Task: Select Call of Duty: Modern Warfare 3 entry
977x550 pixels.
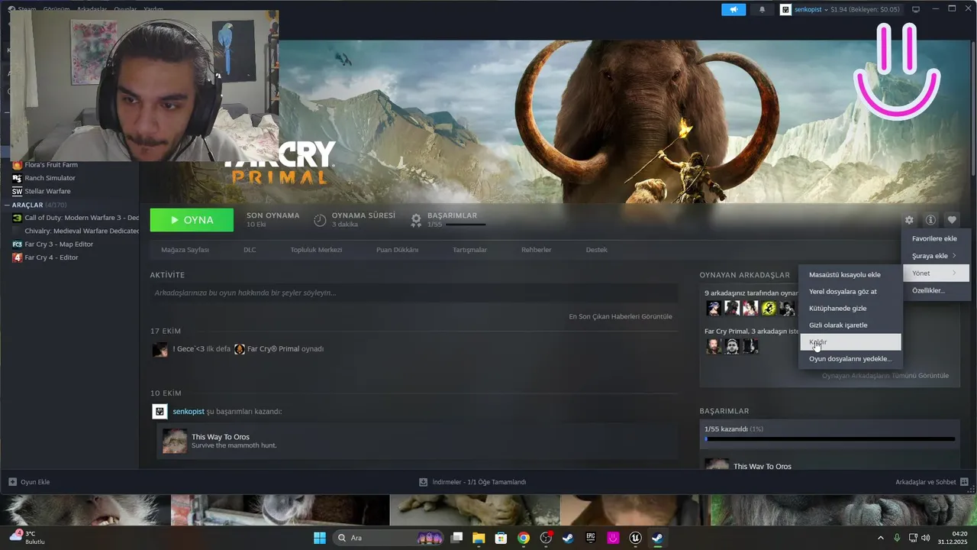Action: [75, 218]
